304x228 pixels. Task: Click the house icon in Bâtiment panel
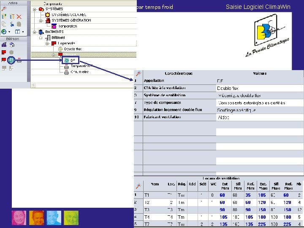click(x=12, y=45)
